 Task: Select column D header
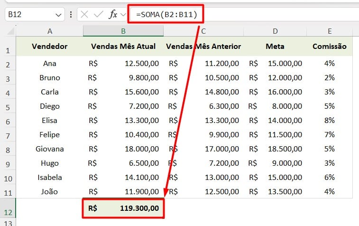pos(275,31)
